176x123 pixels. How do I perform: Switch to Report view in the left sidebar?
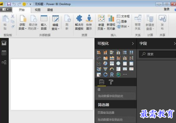coord(4,43)
